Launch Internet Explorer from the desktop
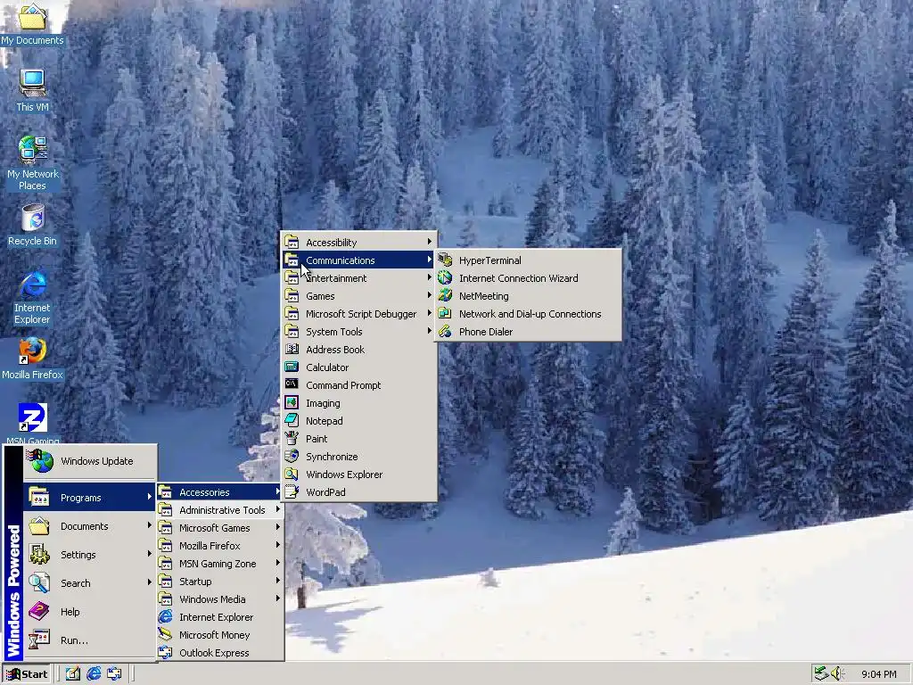The width and height of the screenshot is (913, 685). click(32, 297)
